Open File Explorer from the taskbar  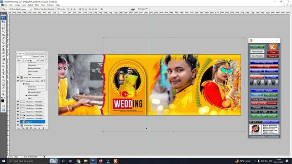coord(86,161)
